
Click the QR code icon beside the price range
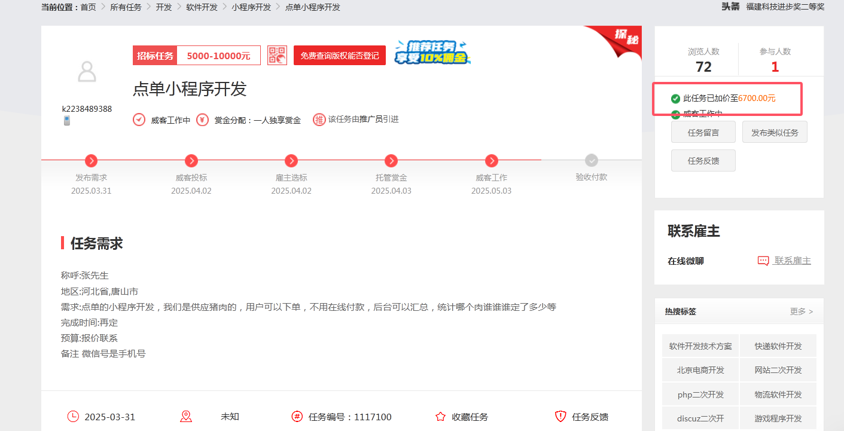(277, 55)
